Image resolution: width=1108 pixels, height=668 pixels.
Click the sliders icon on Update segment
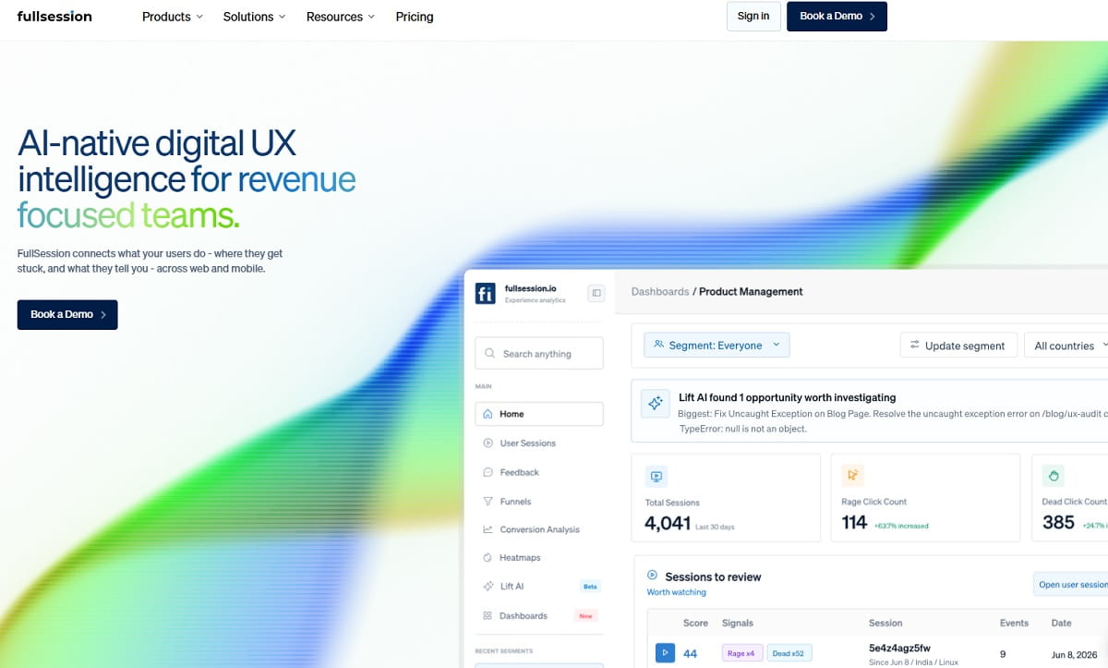(x=915, y=345)
